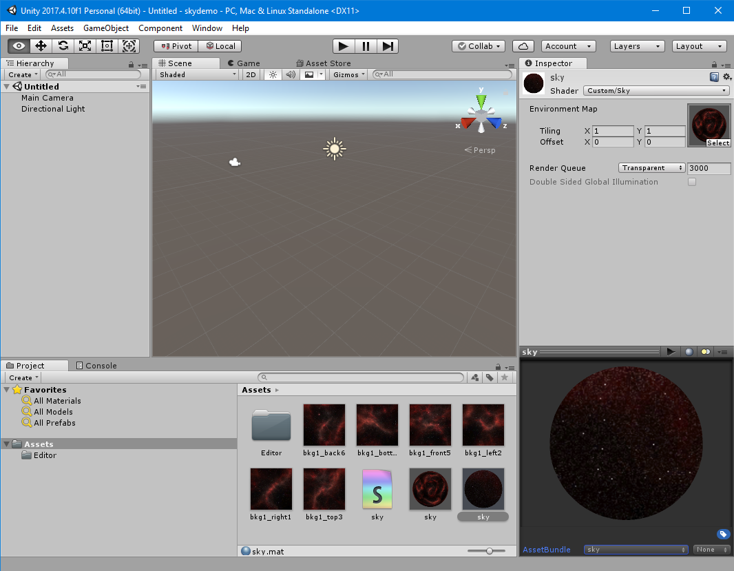
Task: Open the Cloud services button
Action: [523, 46]
